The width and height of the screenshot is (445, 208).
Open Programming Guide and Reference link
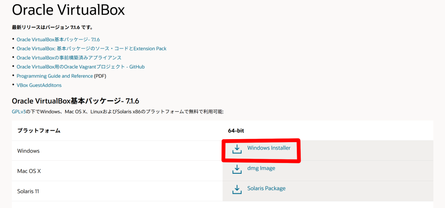tap(55, 76)
